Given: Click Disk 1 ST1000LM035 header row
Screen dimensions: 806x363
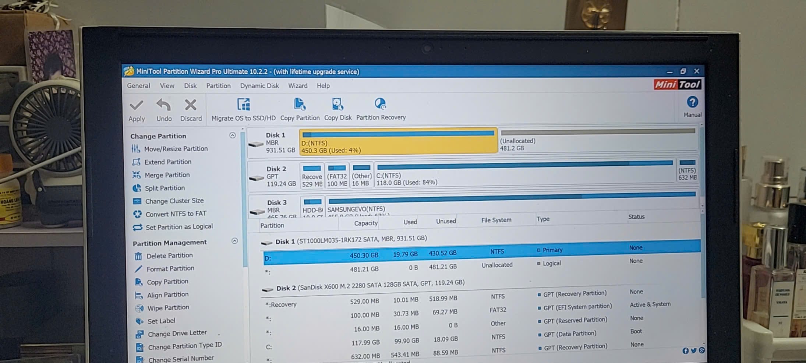Looking at the screenshot, I should (344, 240).
